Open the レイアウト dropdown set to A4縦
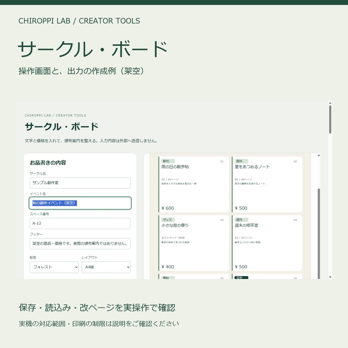348x348 pixels. 106,267
